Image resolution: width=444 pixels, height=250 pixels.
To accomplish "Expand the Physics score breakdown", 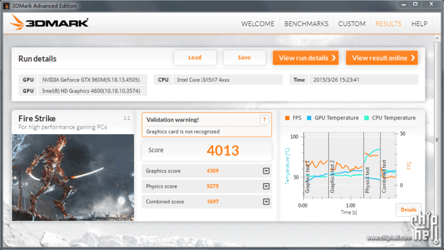I will click(x=266, y=186).
